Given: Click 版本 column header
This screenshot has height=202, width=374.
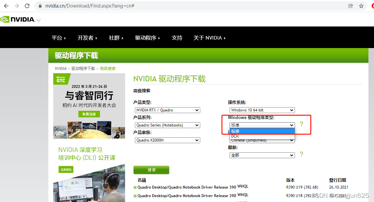Looking at the screenshot, I should pyautogui.click(x=290, y=180).
